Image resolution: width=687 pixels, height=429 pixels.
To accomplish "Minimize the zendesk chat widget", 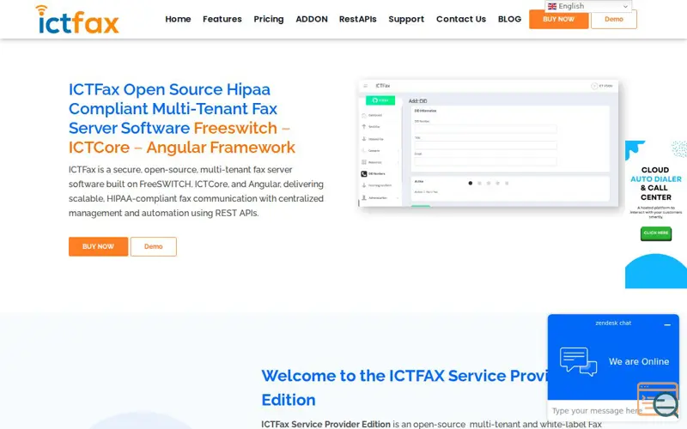I will point(667,325).
